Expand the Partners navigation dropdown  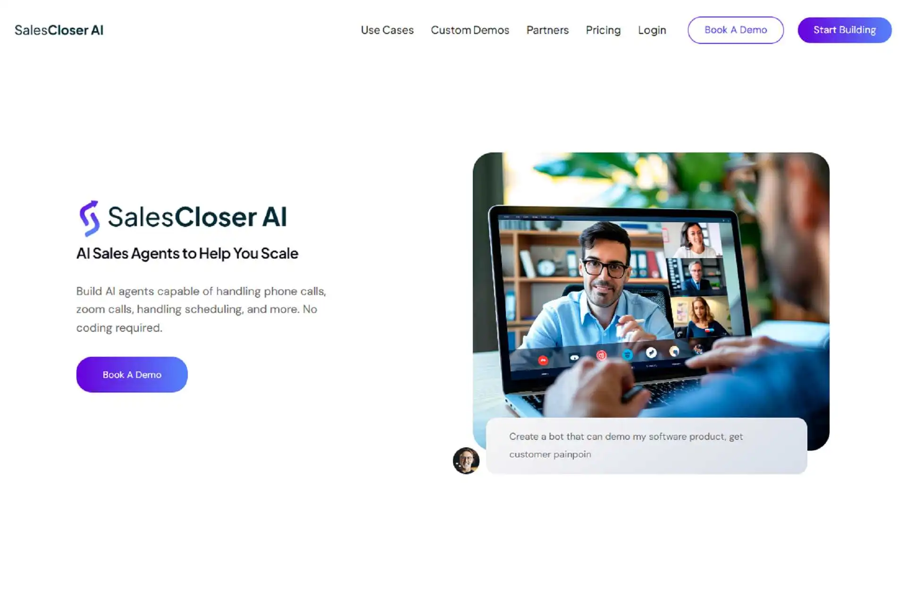(x=547, y=30)
